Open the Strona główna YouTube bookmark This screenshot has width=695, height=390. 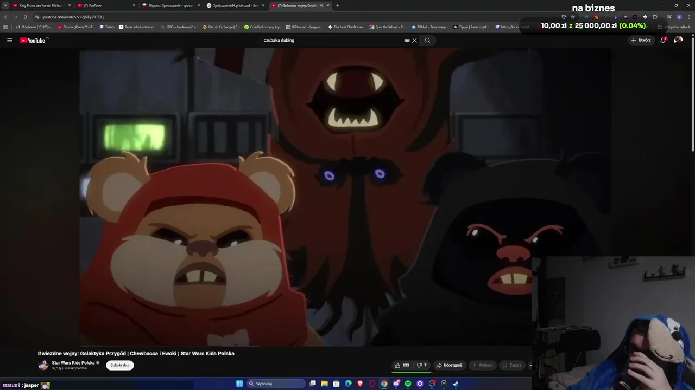(x=76, y=27)
